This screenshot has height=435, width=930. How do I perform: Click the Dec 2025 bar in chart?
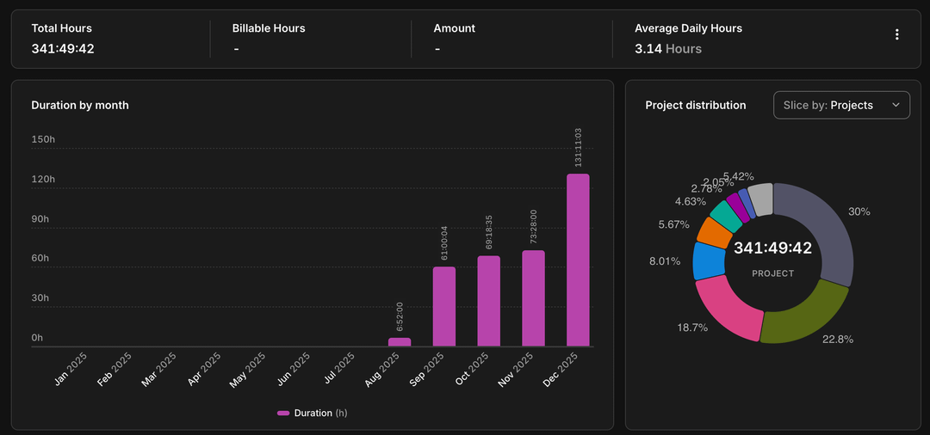[578, 260]
